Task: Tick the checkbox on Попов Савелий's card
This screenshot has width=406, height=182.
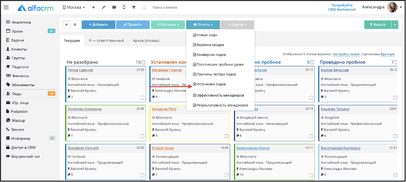Action: point(142,97)
